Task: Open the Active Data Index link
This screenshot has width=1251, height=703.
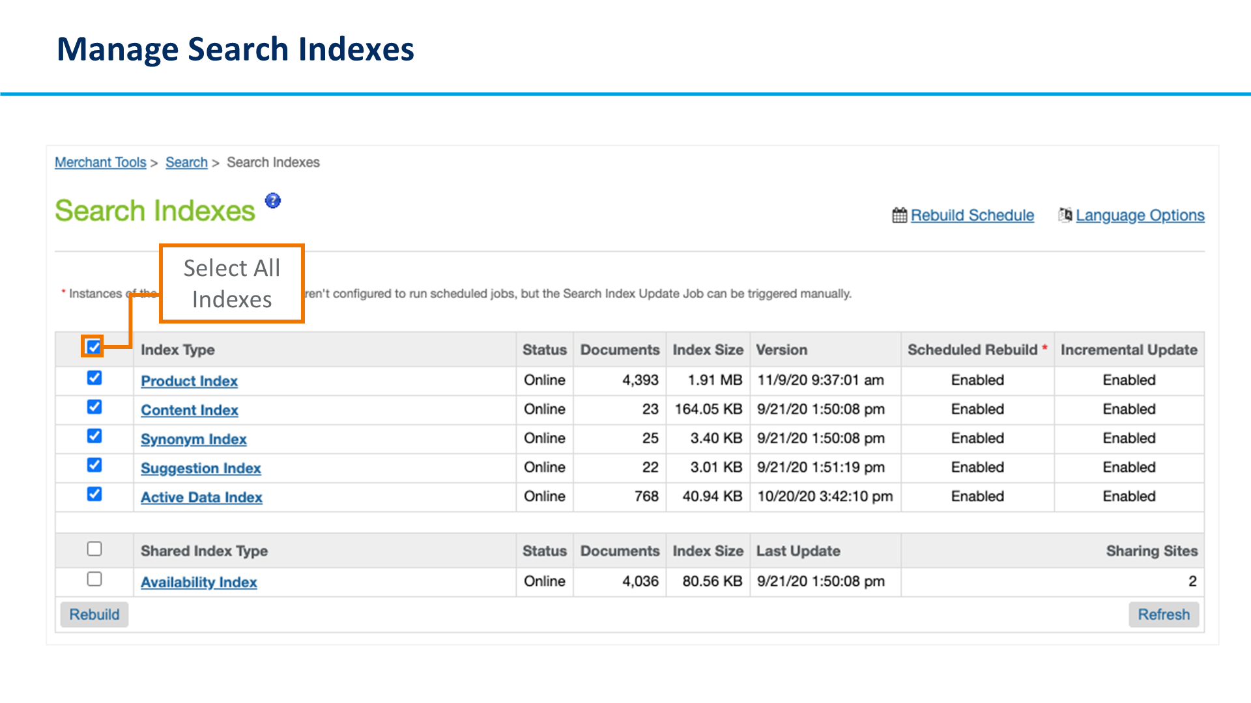Action: pos(201,497)
